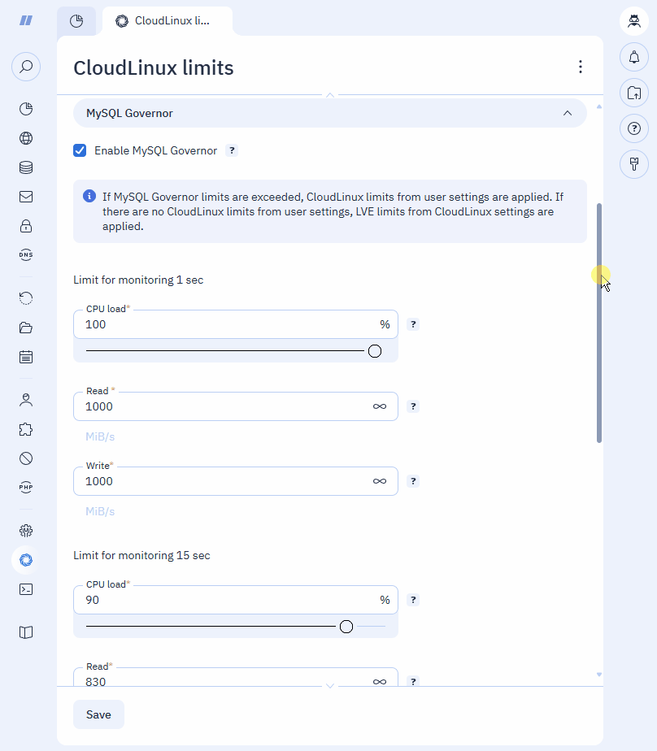Open the Sites globe icon
The width and height of the screenshot is (657, 751).
coord(26,138)
